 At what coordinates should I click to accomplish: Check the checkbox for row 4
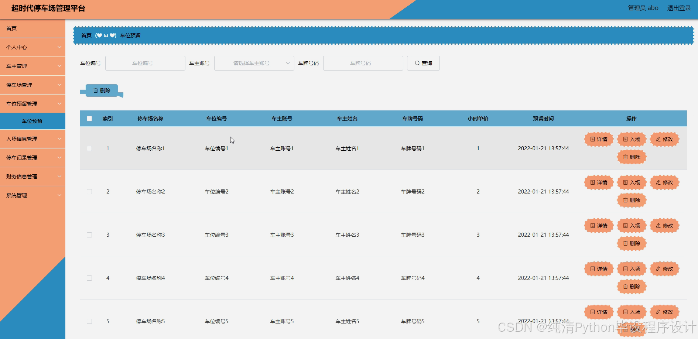89,278
